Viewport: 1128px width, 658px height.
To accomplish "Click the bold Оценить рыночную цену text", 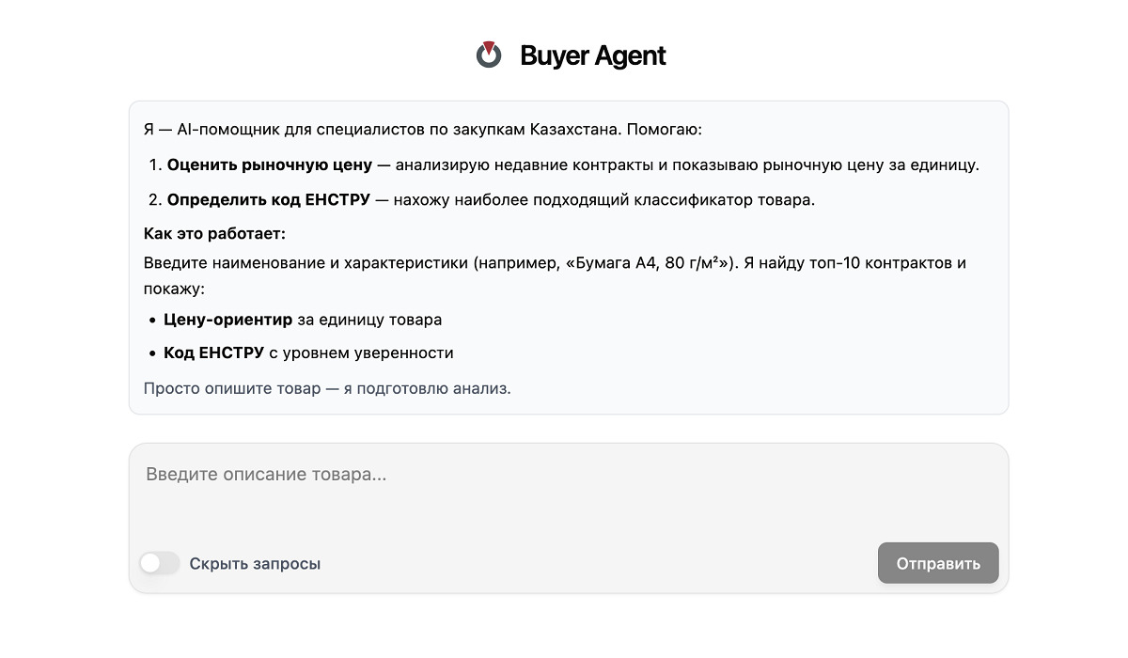I will [x=269, y=165].
